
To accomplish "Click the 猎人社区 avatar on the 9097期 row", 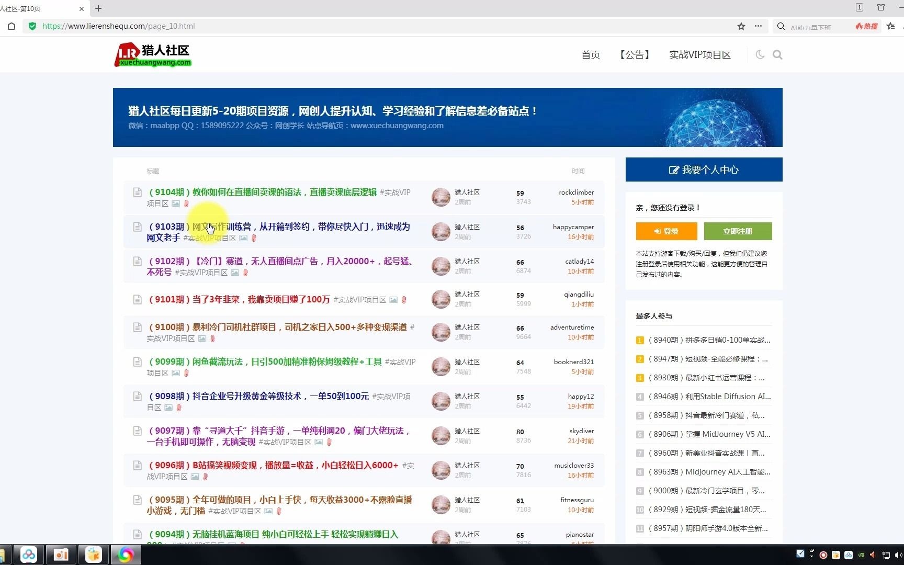I will pos(441,436).
